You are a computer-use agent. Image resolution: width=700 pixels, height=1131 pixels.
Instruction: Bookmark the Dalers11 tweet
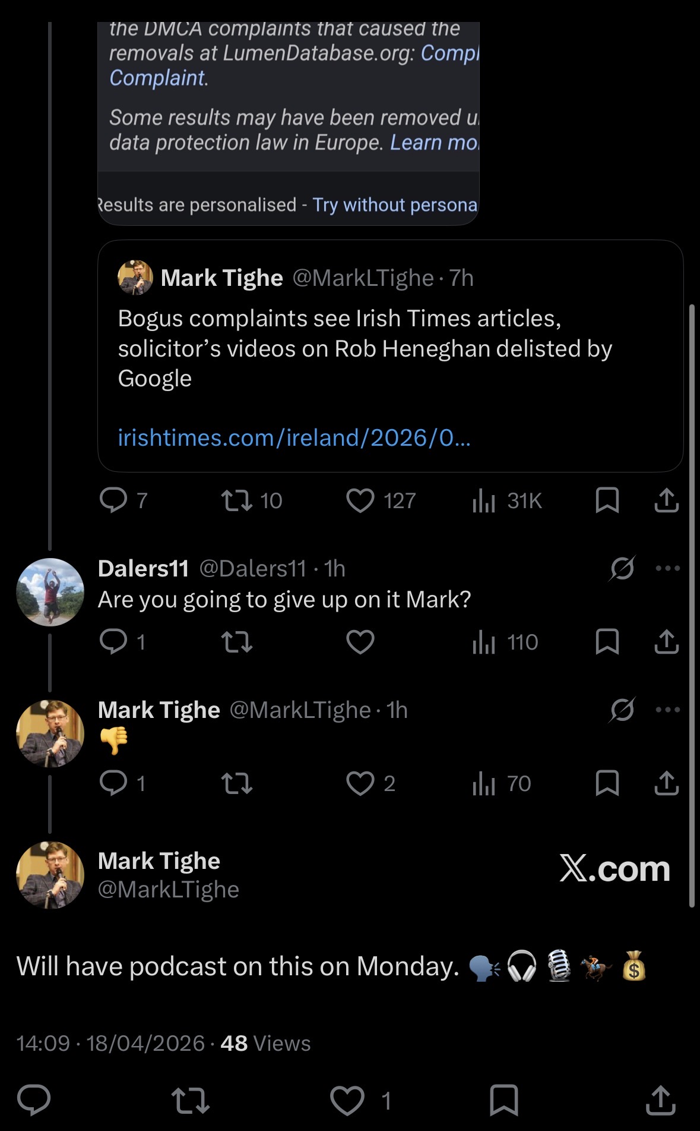coord(607,642)
